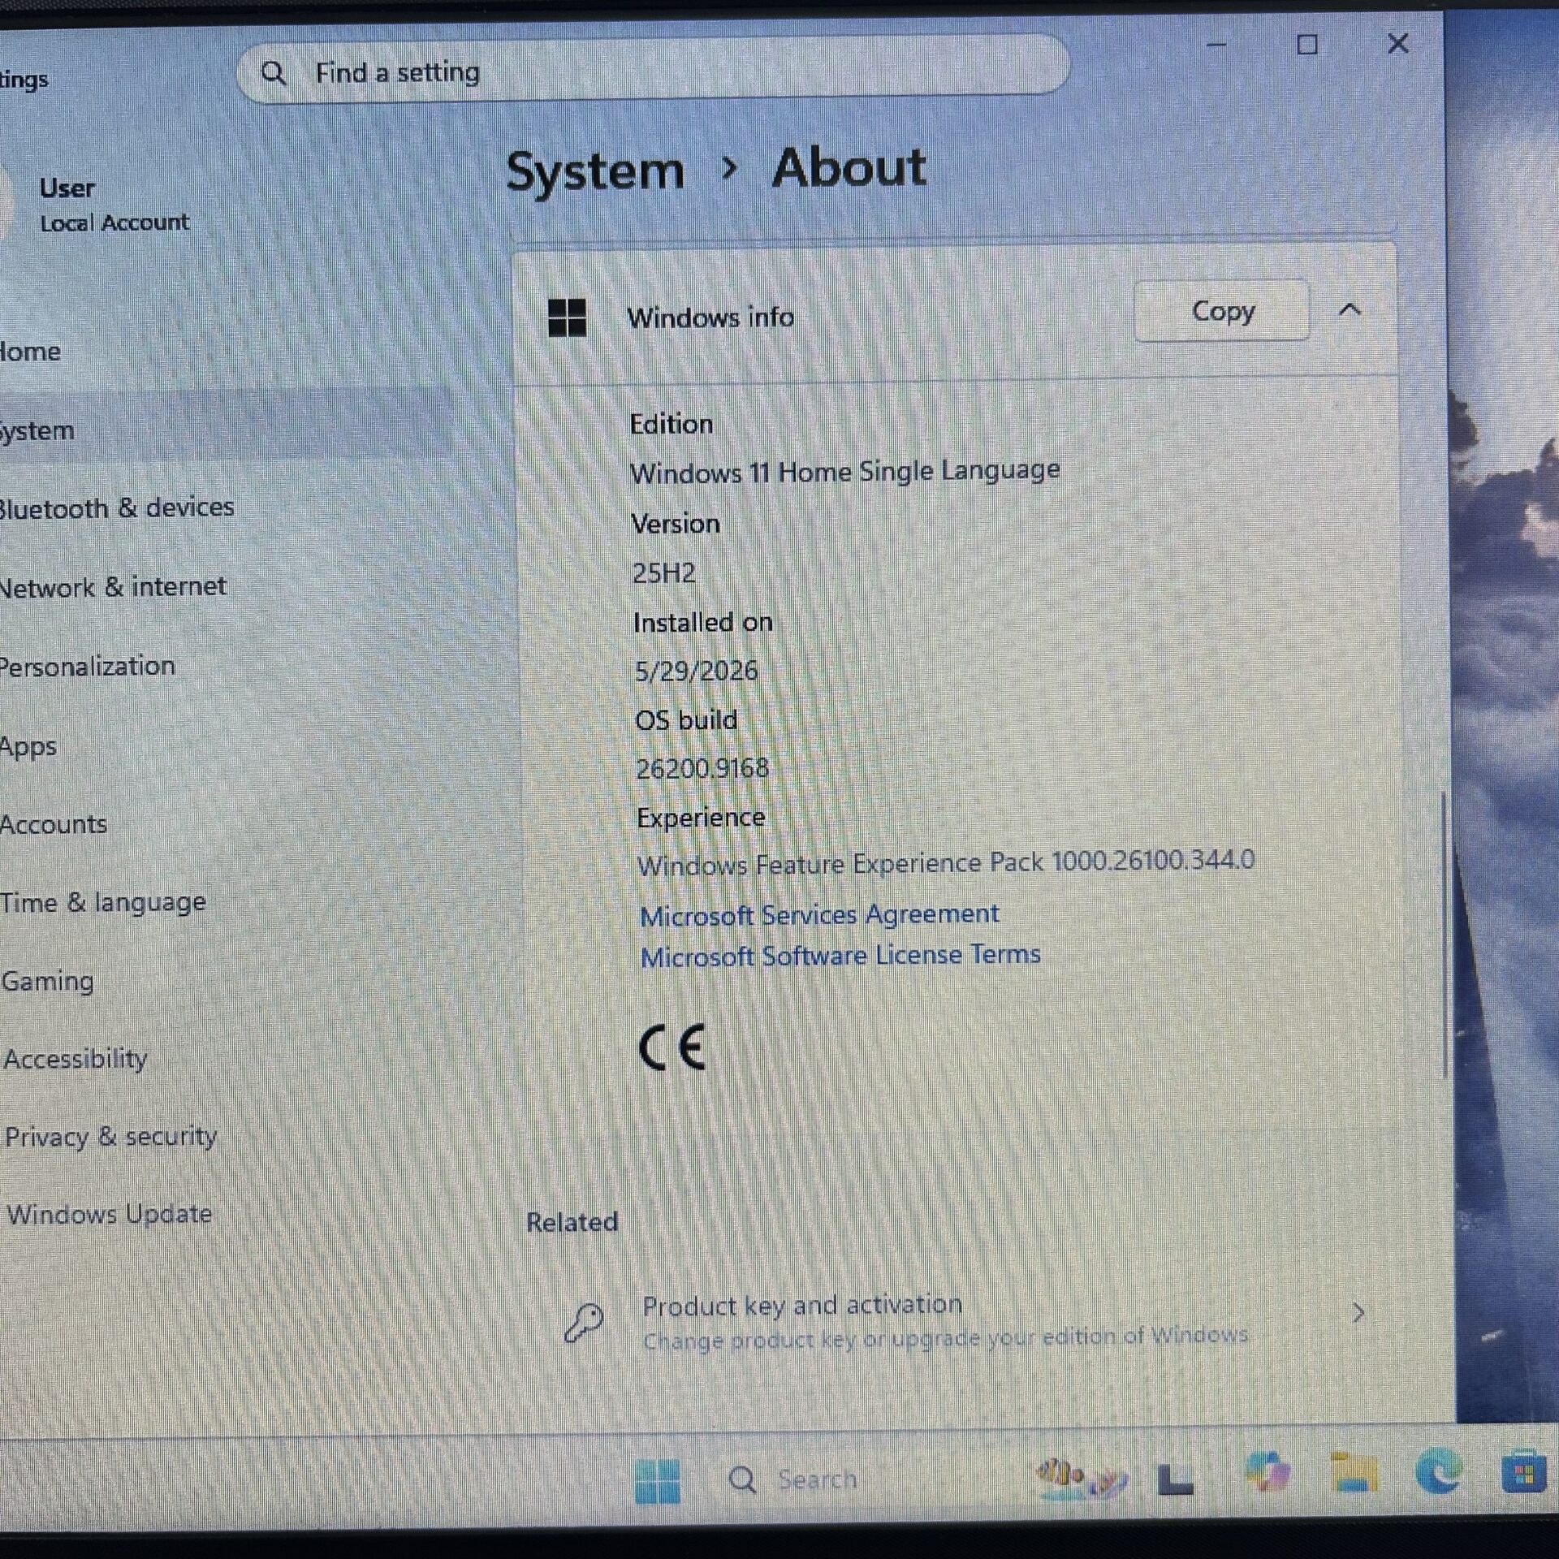The height and width of the screenshot is (1559, 1559).
Task: Select Privacy & security in the sidebar
Action: tap(111, 1137)
